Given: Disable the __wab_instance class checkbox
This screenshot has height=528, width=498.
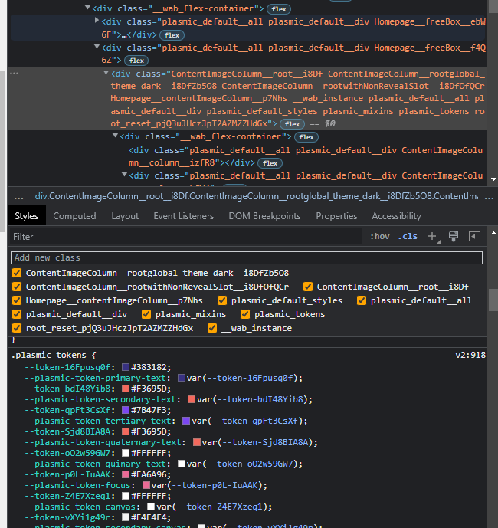Looking at the screenshot, I should [x=212, y=328].
